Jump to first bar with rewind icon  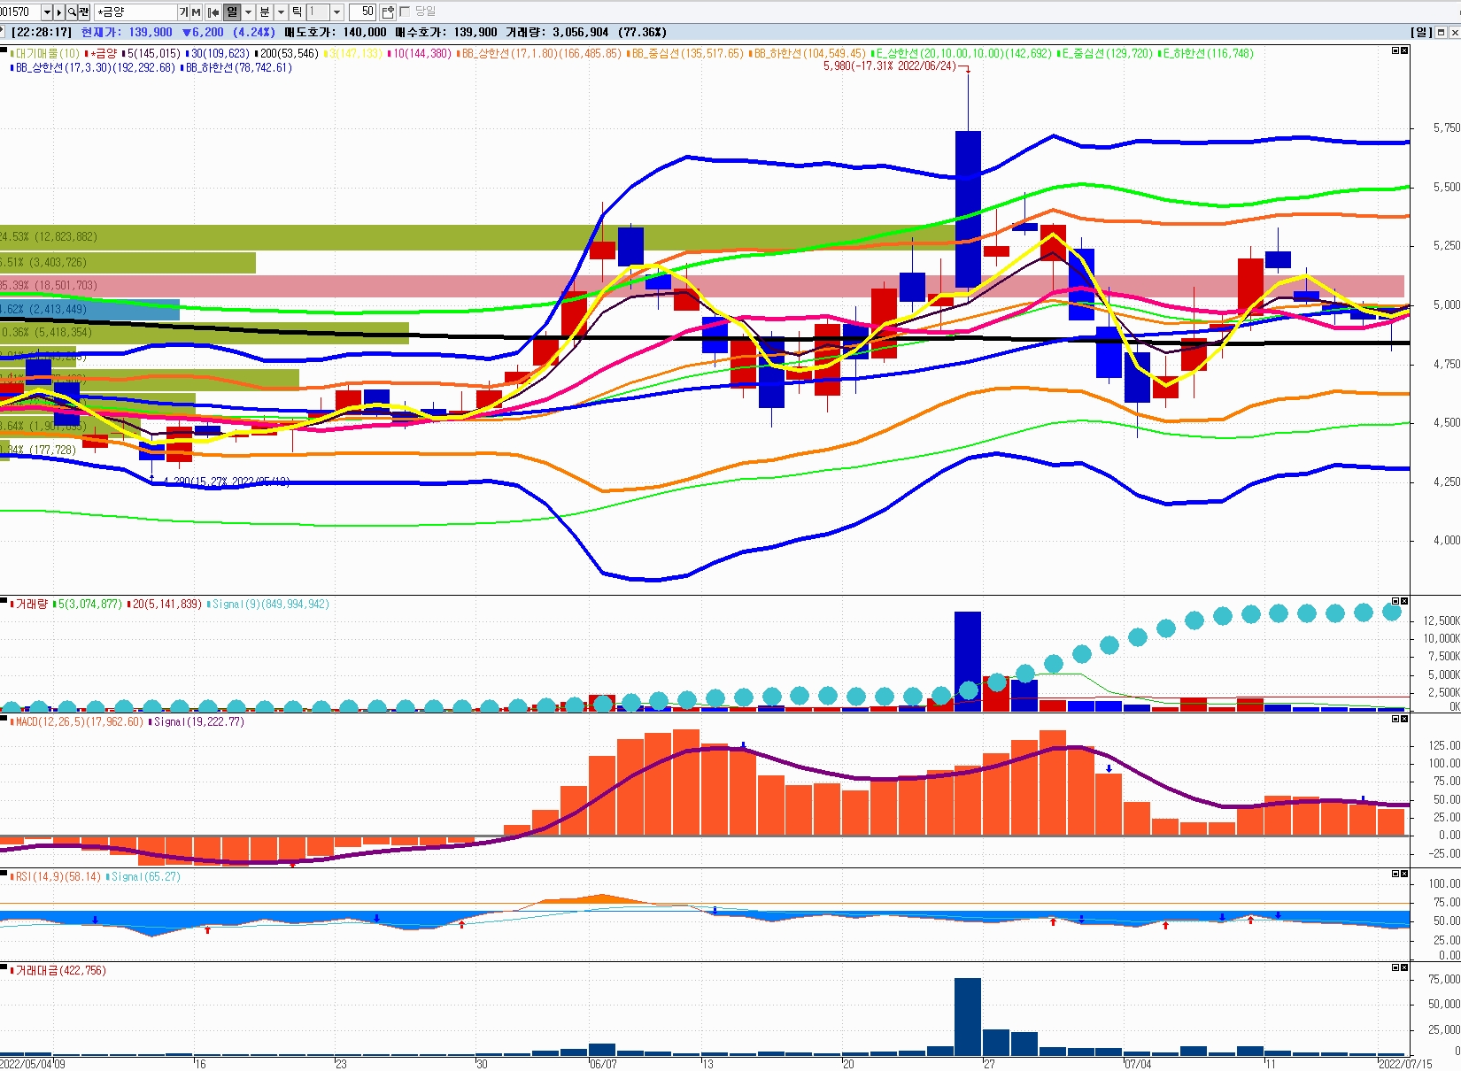(213, 12)
